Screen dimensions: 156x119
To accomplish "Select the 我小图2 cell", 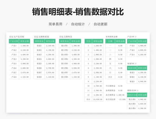I will [65, 50].
